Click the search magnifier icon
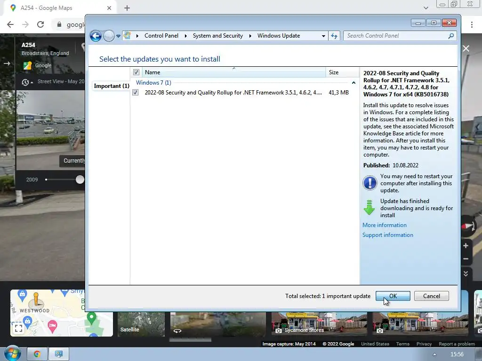Screen dimensions: 482x361 [x=451, y=36]
